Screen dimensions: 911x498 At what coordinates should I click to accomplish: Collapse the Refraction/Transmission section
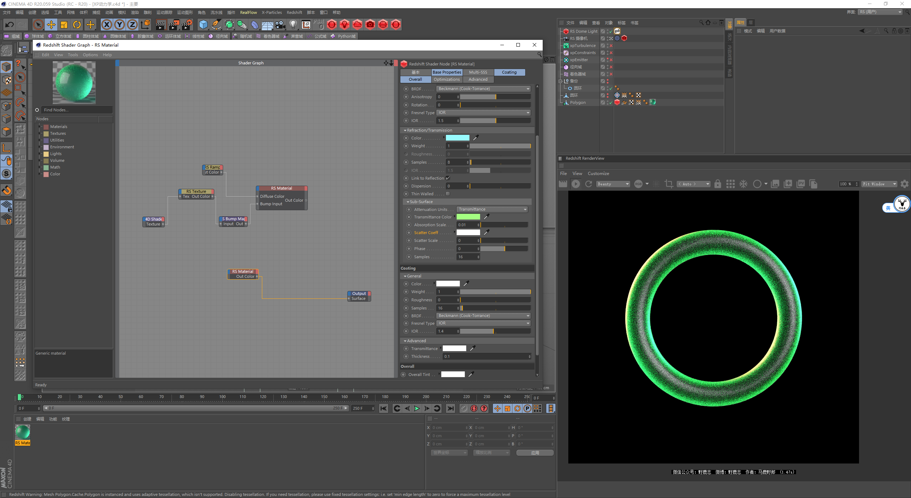pos(405,130)
